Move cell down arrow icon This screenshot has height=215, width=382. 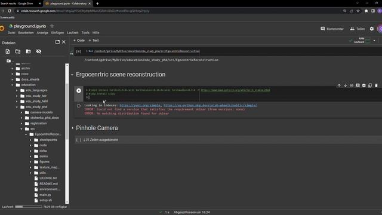click(345, 85)
